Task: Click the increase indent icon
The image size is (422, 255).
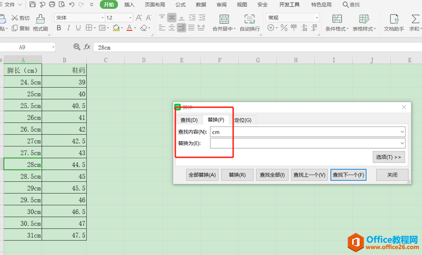Action: pos(202,18)
